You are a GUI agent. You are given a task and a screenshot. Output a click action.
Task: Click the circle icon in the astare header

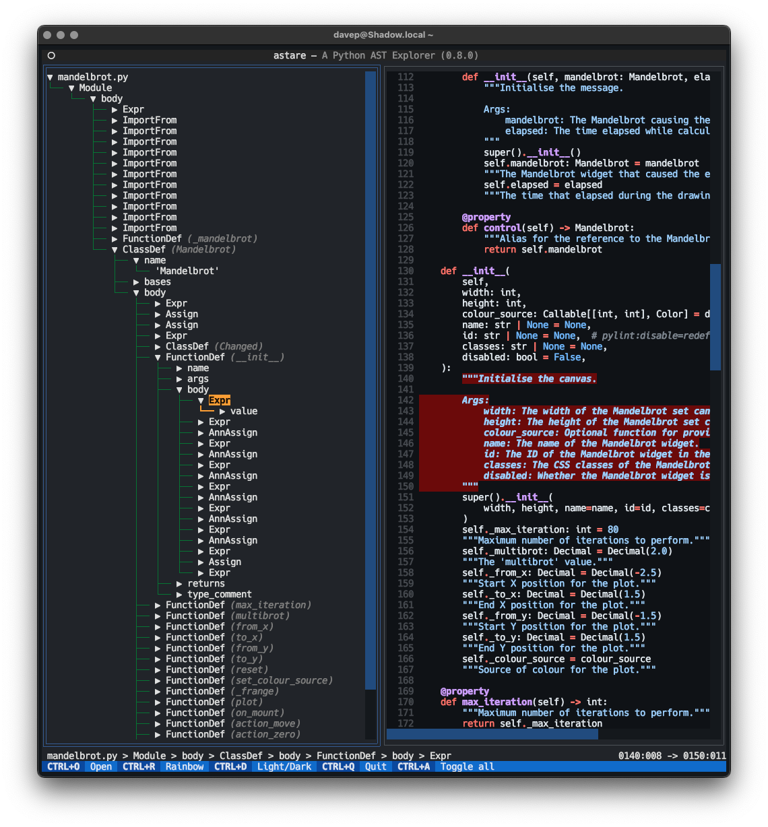[x=51, y=56]
